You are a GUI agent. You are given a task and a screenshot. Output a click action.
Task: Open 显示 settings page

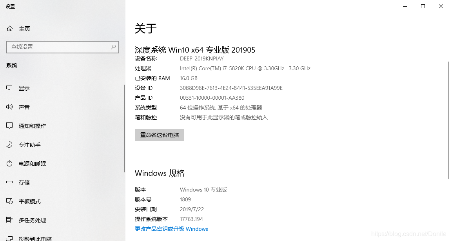click(x=24, y=88)
